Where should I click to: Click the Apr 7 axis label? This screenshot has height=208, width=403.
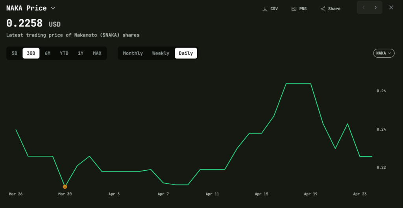[x=163, y=194]
